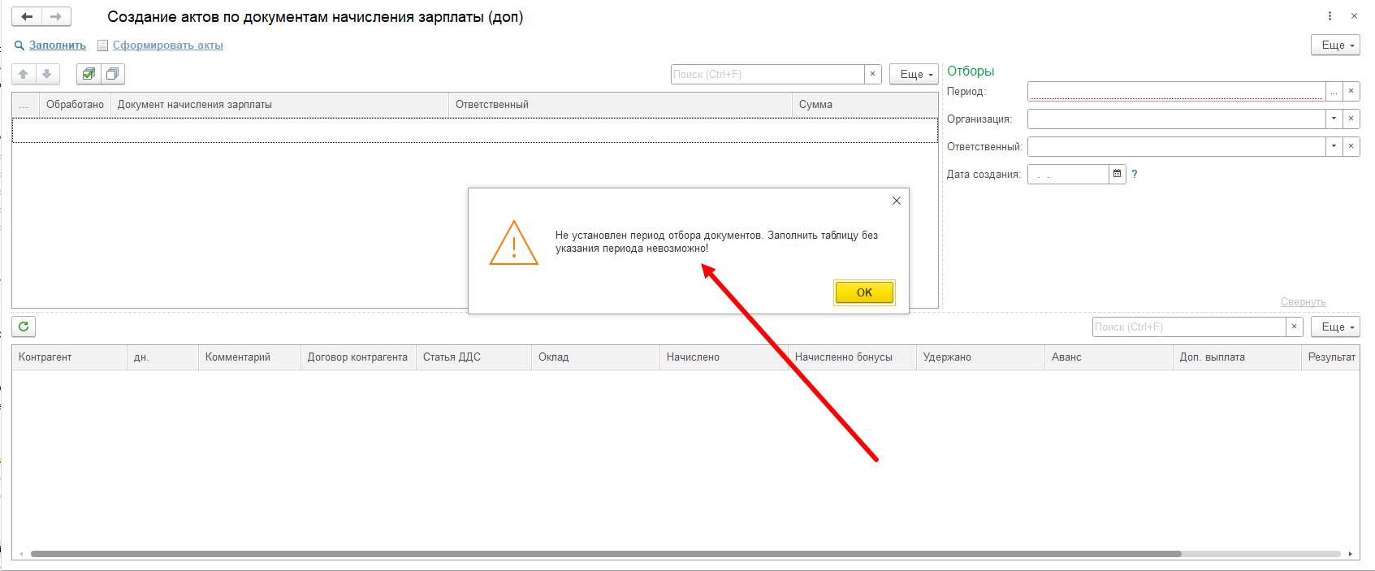
Task: Open the vertical three-dot window menu
Action: pos(1330,16)
